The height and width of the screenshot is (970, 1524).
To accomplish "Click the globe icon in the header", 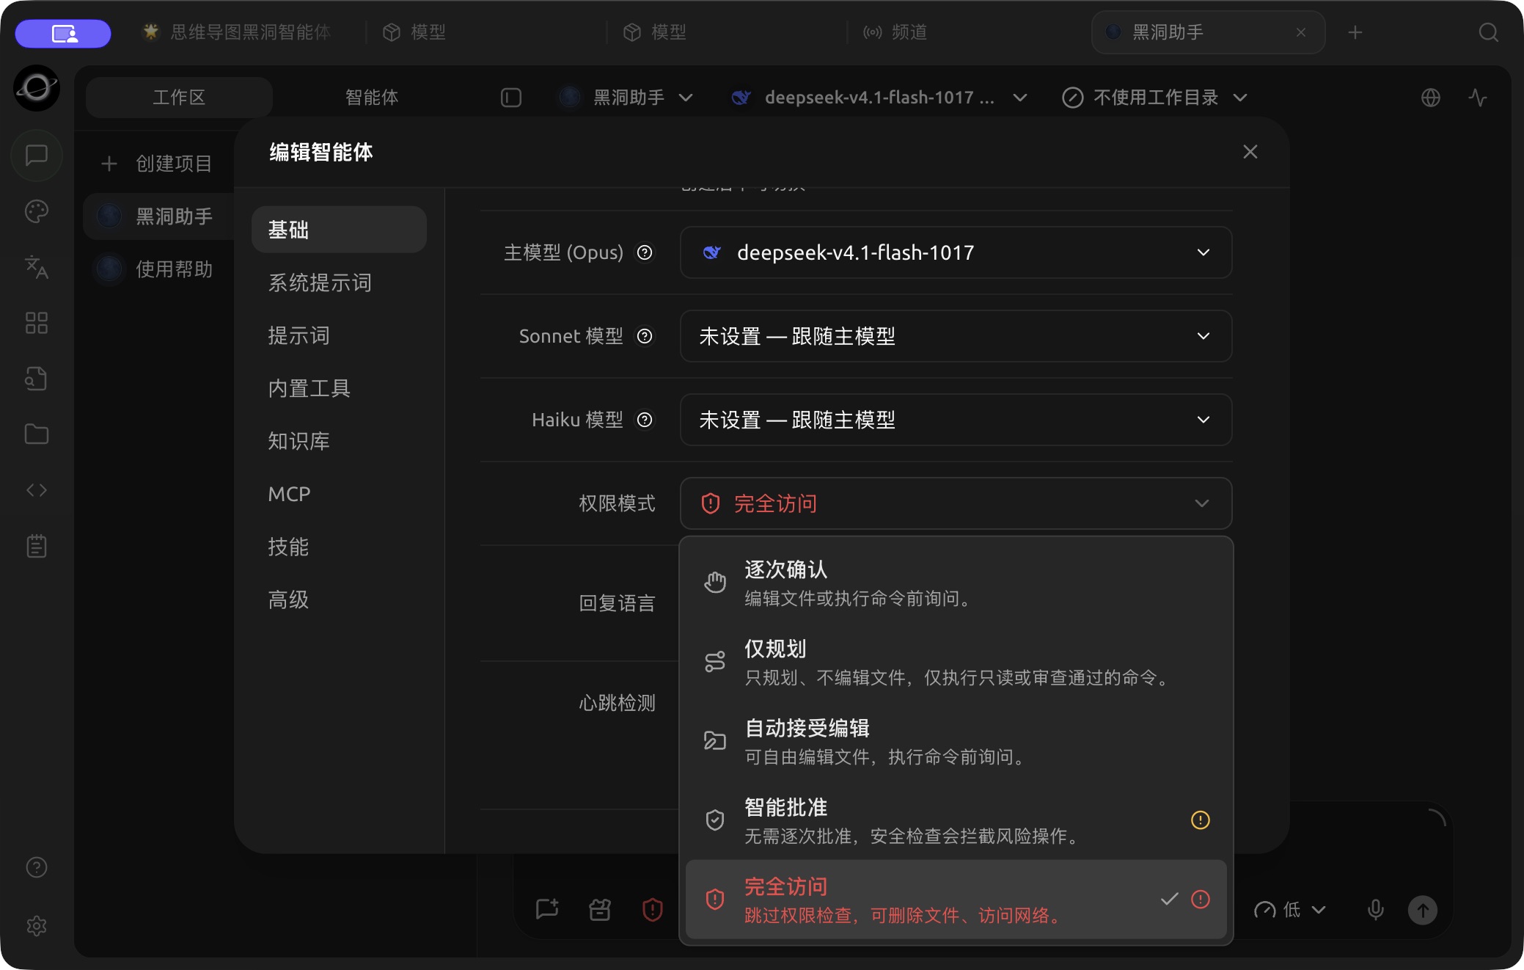I will [1431, 98].
